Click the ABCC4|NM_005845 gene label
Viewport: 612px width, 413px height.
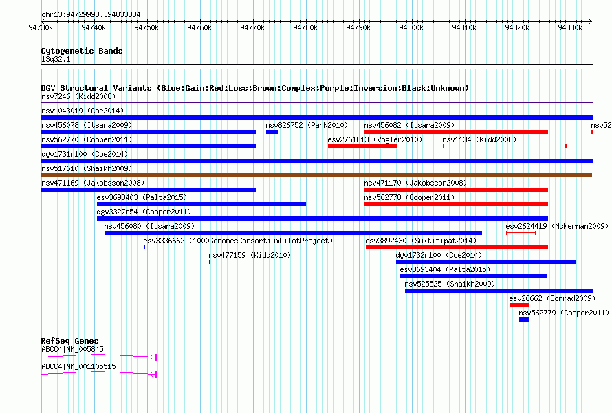click(72, 349)
